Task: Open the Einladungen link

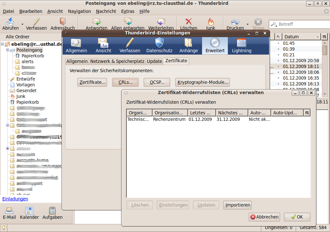Action: coord(15,199)
